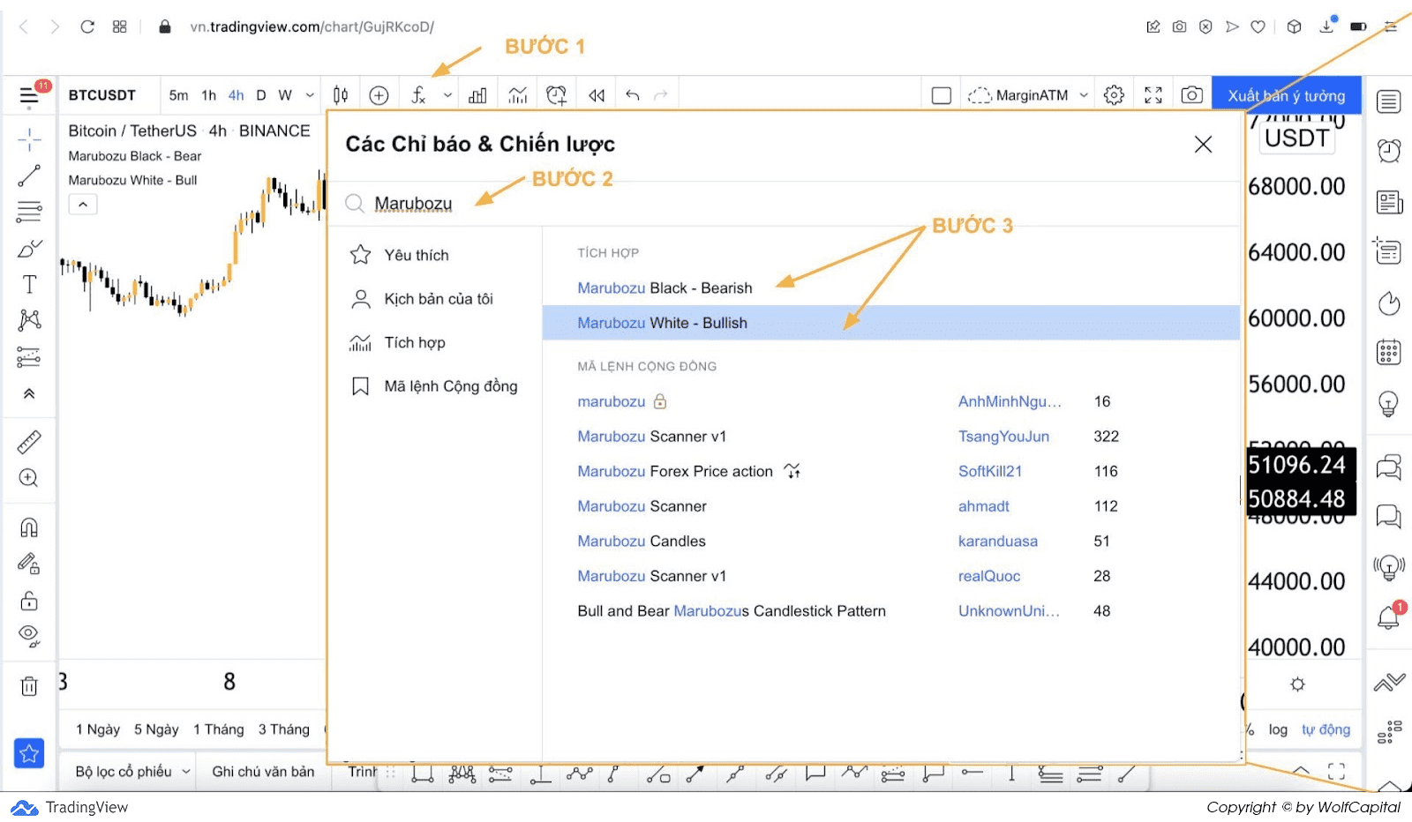Viewport: 1412px width, 822px height.
Task: Expand the indicators favorites dropdown arrow
Action: click(x=447, y=95)
